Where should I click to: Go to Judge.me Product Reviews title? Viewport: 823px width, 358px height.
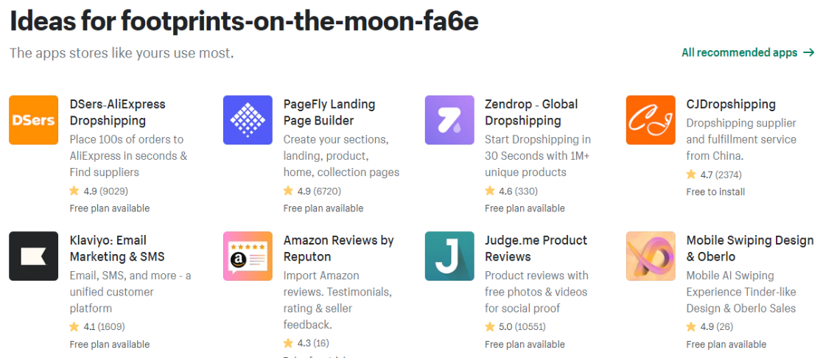536,248
